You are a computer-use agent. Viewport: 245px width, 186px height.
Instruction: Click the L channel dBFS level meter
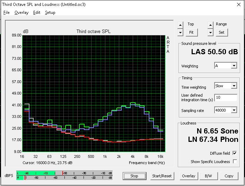pos(64,173)
